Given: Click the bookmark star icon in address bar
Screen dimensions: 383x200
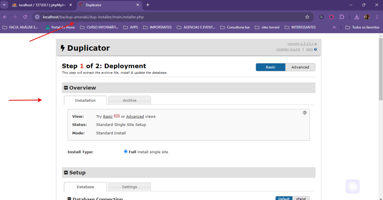Looking at the screenshot, I should tap(307, 17).
